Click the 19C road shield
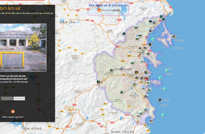The image size is (205, 134). (119, 20)
